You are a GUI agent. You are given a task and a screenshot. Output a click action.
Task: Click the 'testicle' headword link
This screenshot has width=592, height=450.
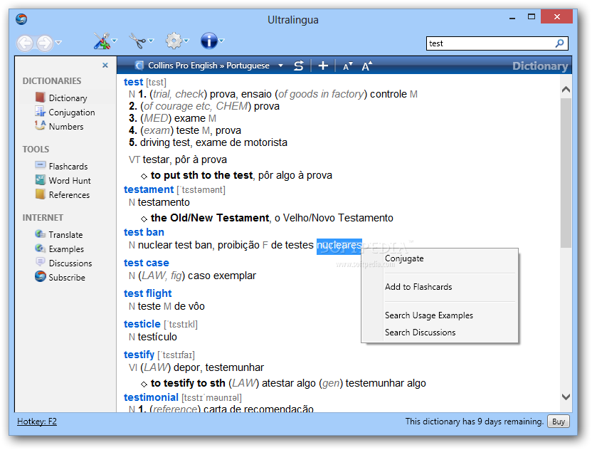pos(142,324)
